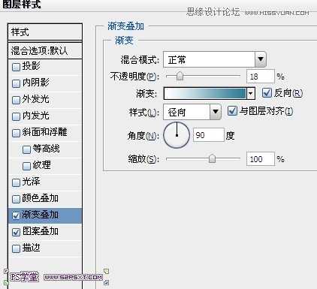Uncheck the 与图层对齐 align with layer checkbox
The width and height of the screenshot is (317, 289).
pyautogui.click(x=232, y=111)
